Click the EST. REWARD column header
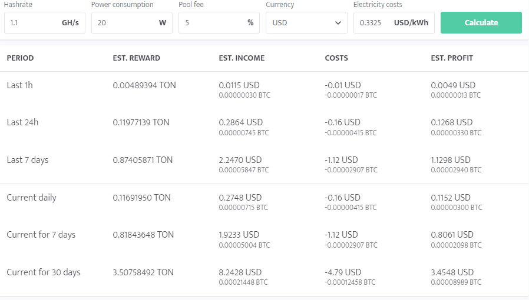Viewport: 529px width, 300px height. pyautogui.click(x=136, y=58)
